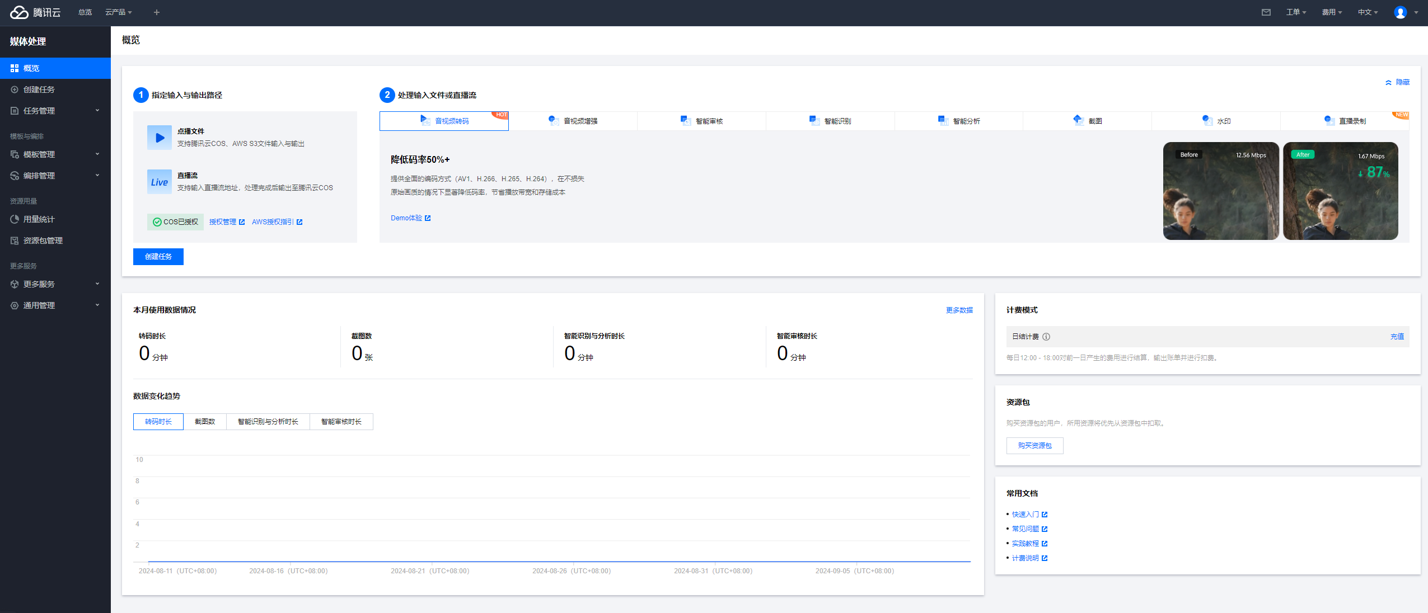Click the 点播文件 play icon

coord(160,138)
